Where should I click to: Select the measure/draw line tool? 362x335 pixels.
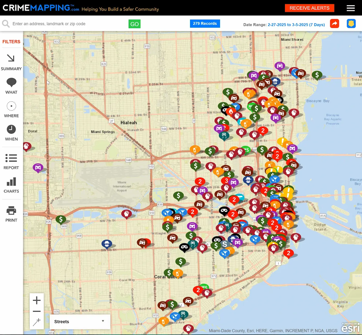point(37,322)
